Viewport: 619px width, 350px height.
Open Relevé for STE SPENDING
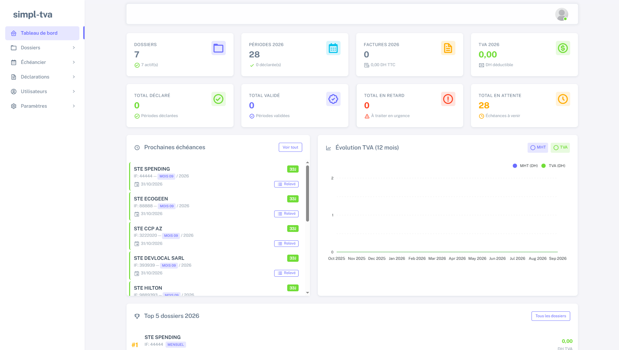286,184
